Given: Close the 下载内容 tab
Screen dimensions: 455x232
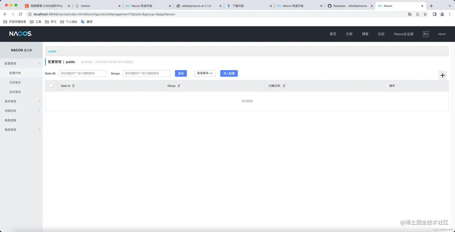Looking at the screenshot, I should (x=271, y=6).
